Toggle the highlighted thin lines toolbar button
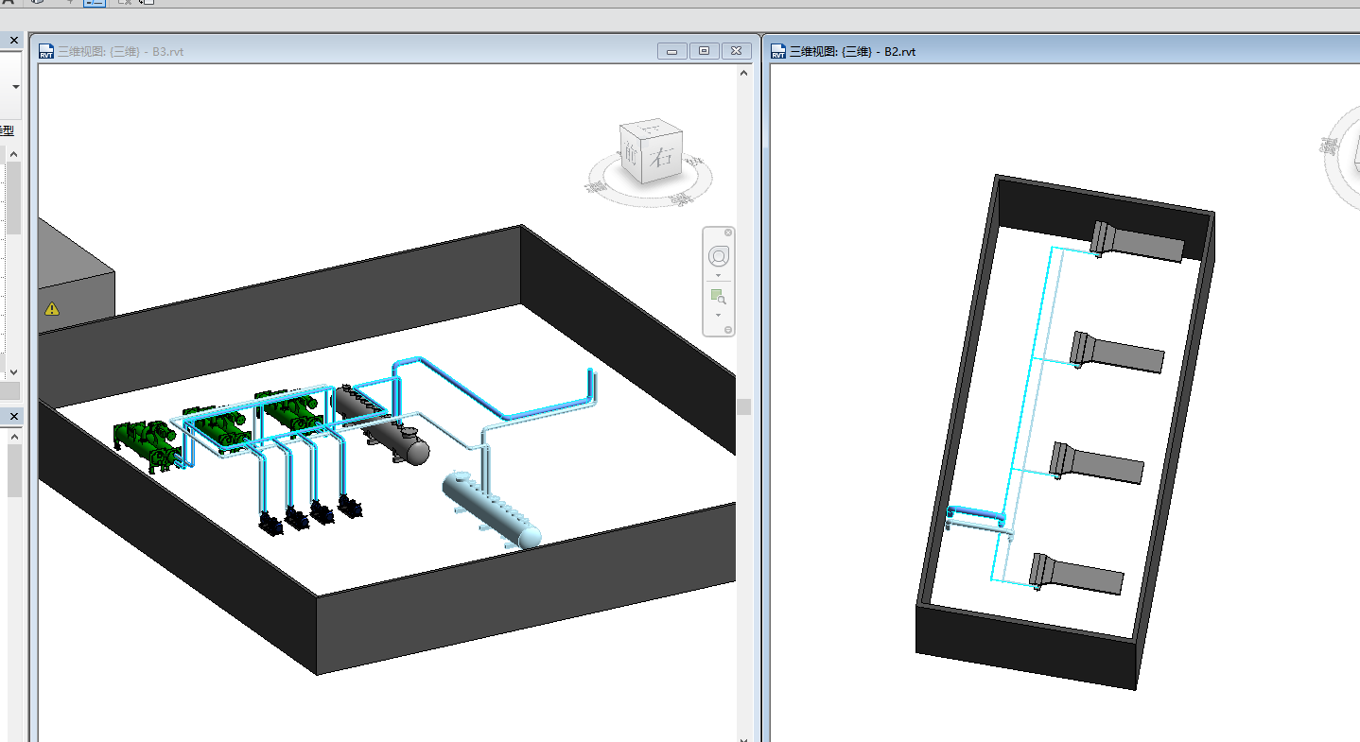1360x742 pixels. tap(95, 3)
